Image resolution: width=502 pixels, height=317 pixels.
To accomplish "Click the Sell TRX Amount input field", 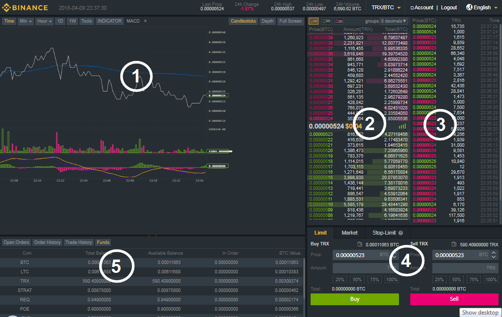I will (465, 268).
